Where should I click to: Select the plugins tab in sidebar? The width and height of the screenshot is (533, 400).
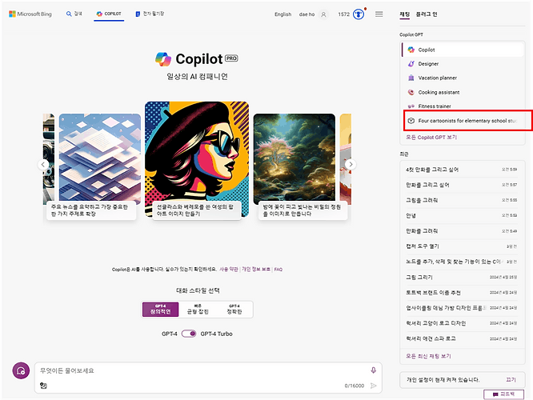tap(427, 14)
